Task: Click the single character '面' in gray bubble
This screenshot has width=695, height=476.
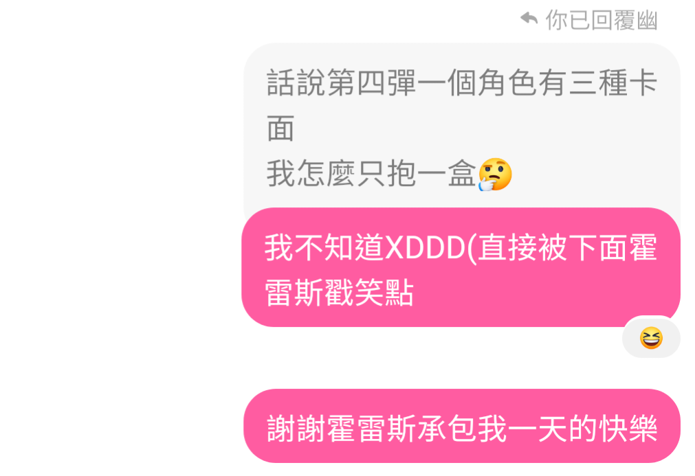Action: (280, 128)
